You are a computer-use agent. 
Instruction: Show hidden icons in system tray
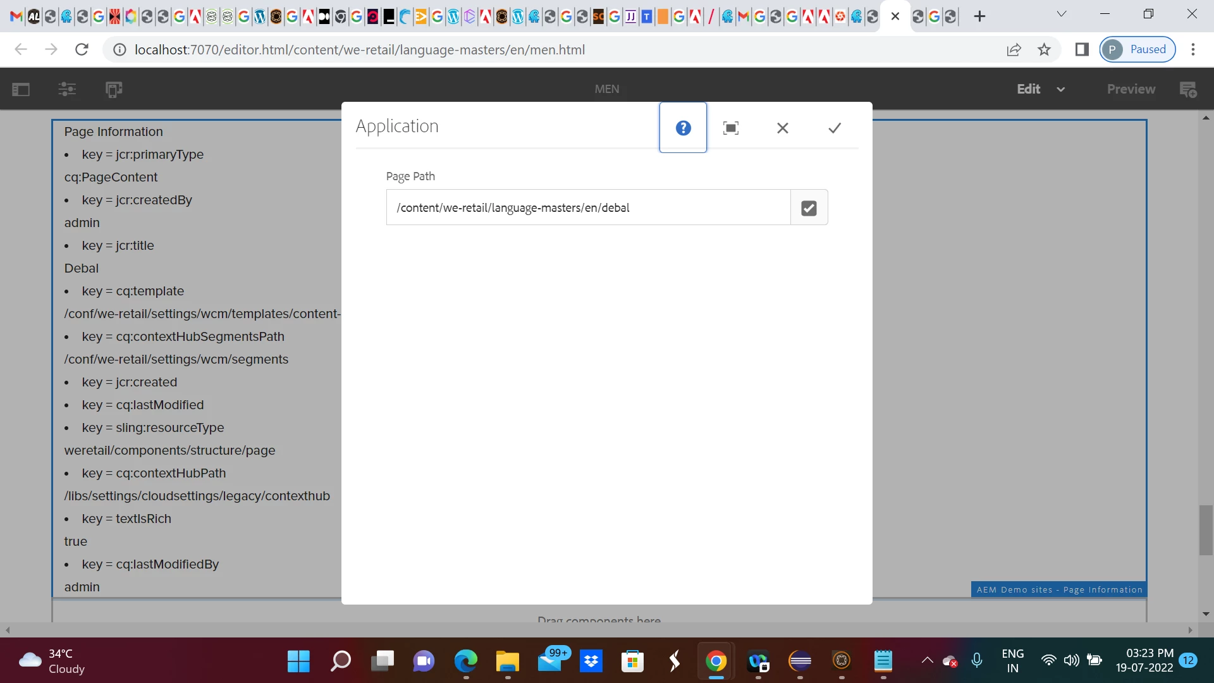(x=927, y=660)
